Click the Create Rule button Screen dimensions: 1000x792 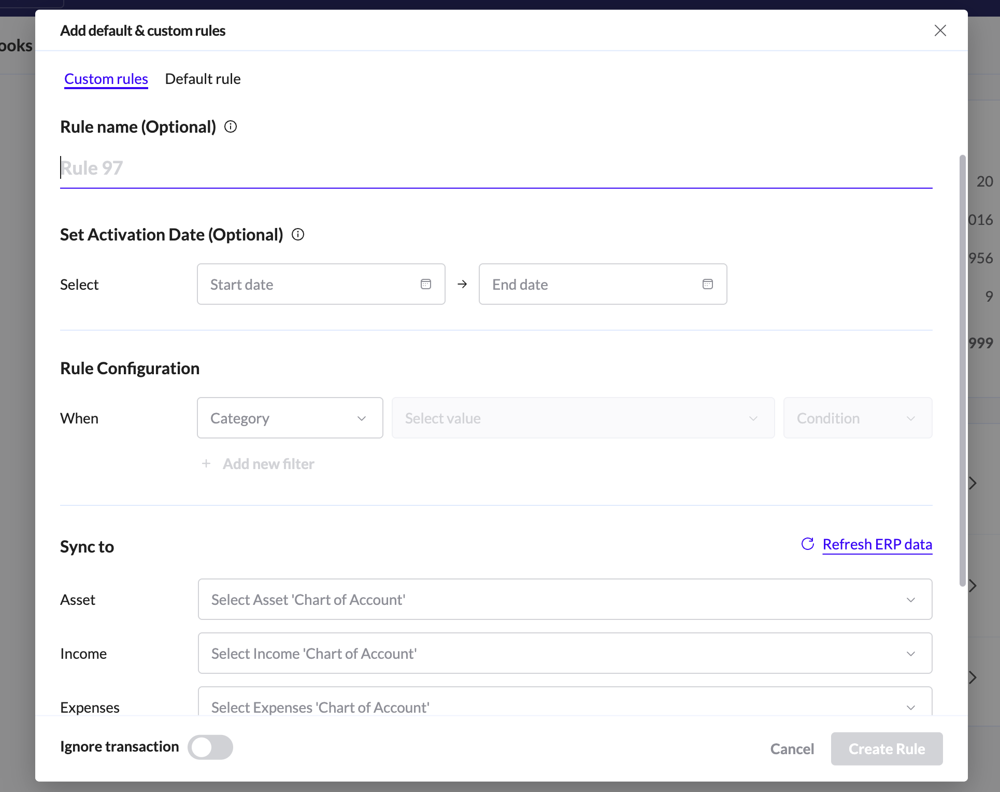click(887, 748)
